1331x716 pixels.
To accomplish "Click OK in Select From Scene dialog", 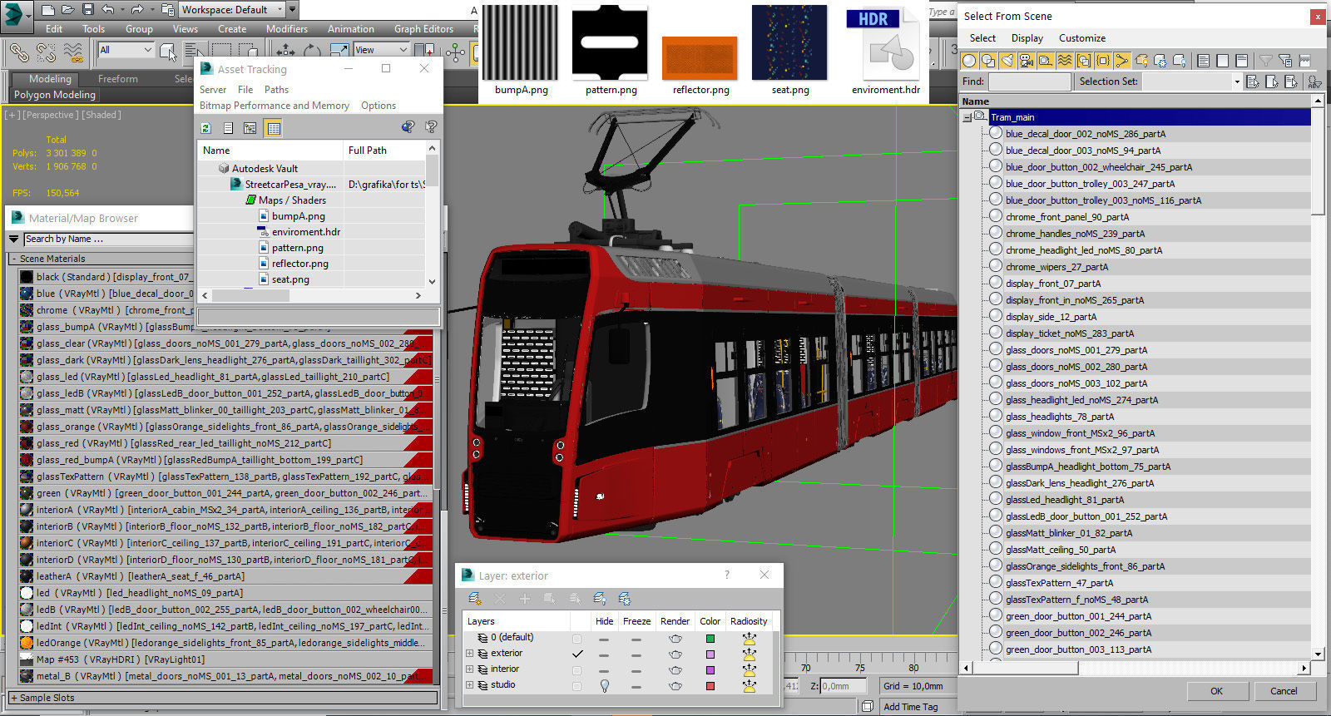I will (x=1216, y=691).
